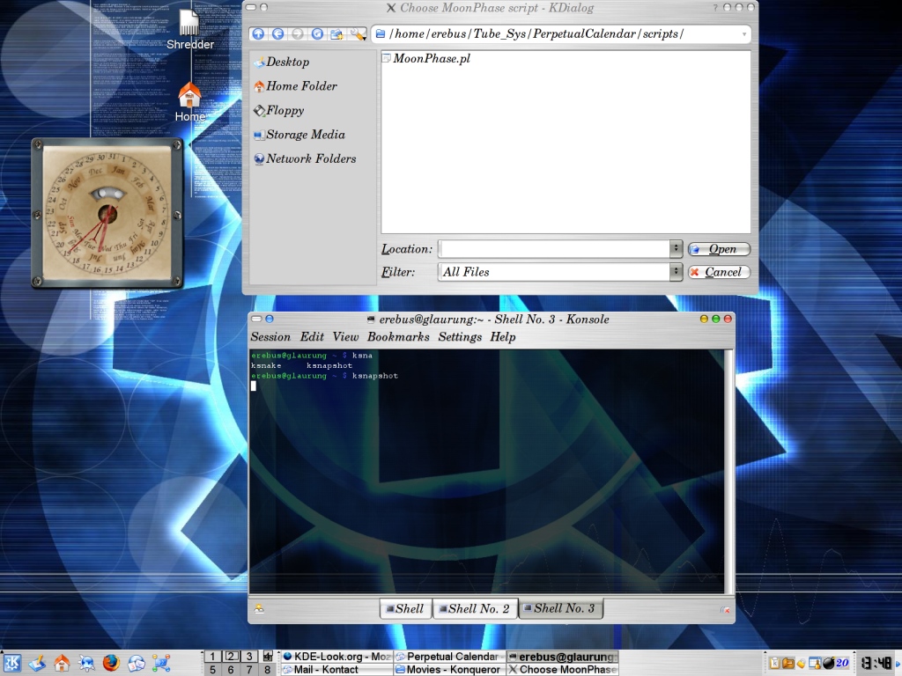
Task: Select Network Folders in the places sidebar
Action: coord(305,158)
